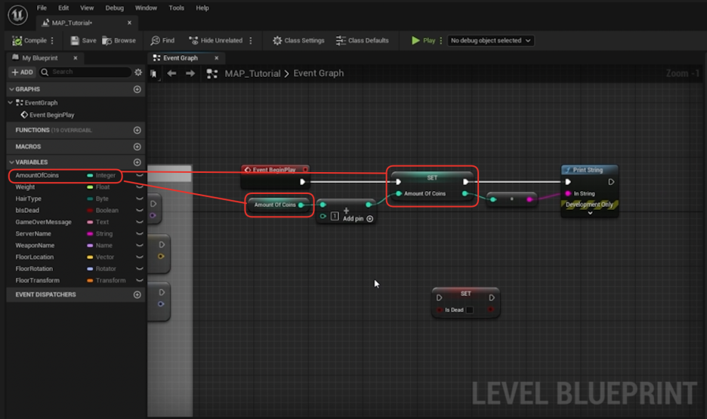707x419 pixels.
Task: Open the Find search tool
Action: pos(162,41)
